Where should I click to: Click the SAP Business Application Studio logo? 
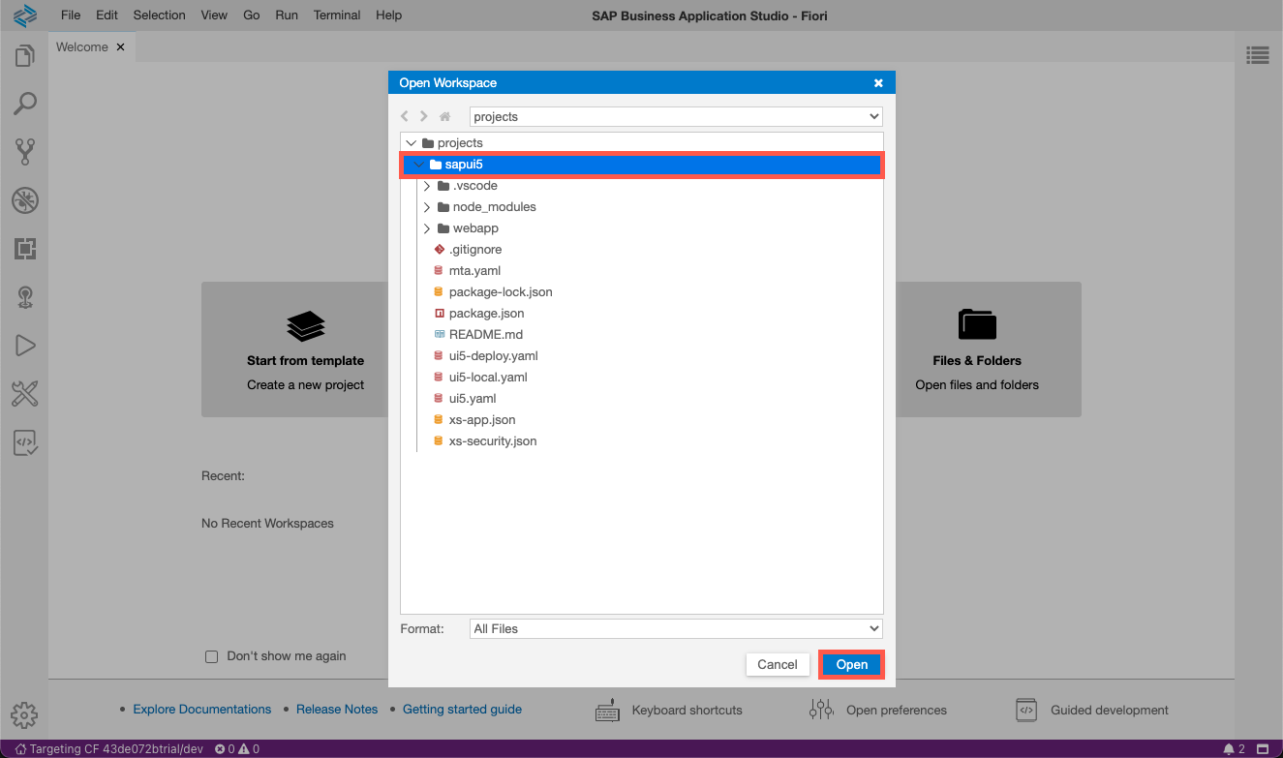[24, 15]
